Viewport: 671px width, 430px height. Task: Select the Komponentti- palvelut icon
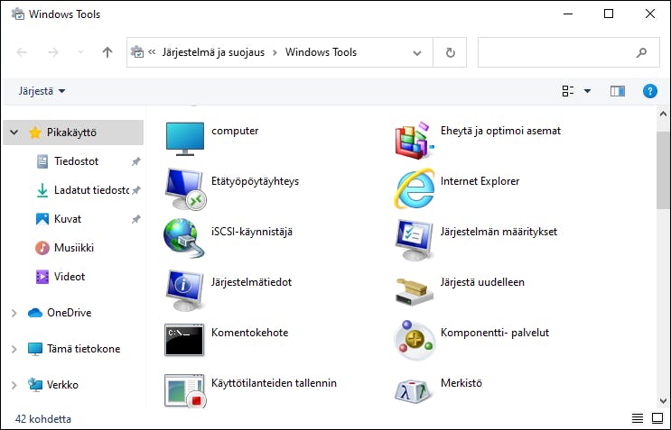(x=414, y=340)
